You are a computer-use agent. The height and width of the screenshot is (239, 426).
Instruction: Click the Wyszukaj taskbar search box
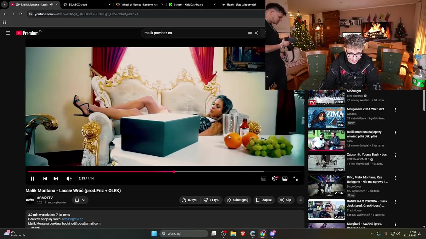click(x=184, y=234)
